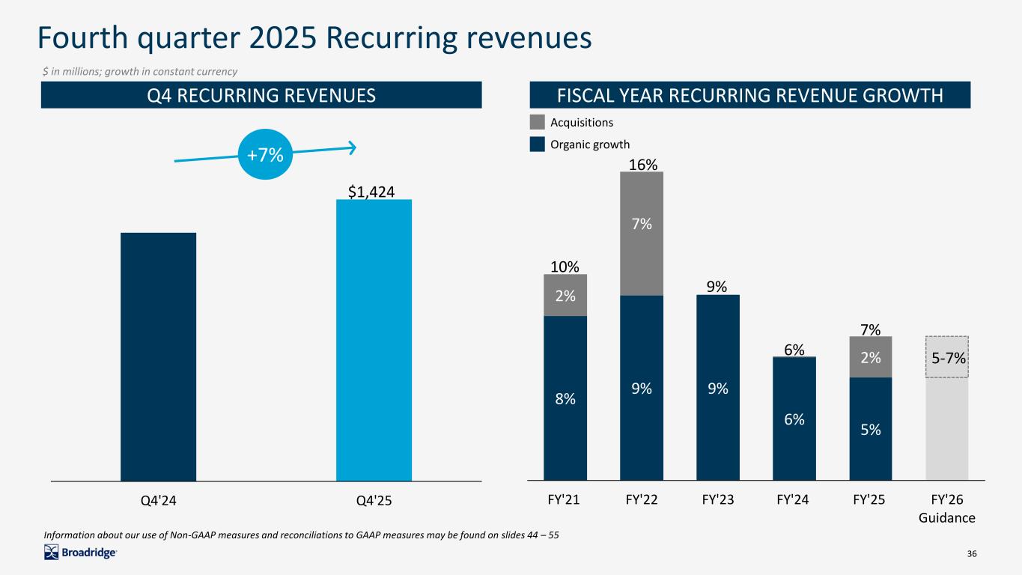Viewport: 1022px width, 575px height.
Task: Click the FY'26 Guidance axis label
Action: click(947, 508)
